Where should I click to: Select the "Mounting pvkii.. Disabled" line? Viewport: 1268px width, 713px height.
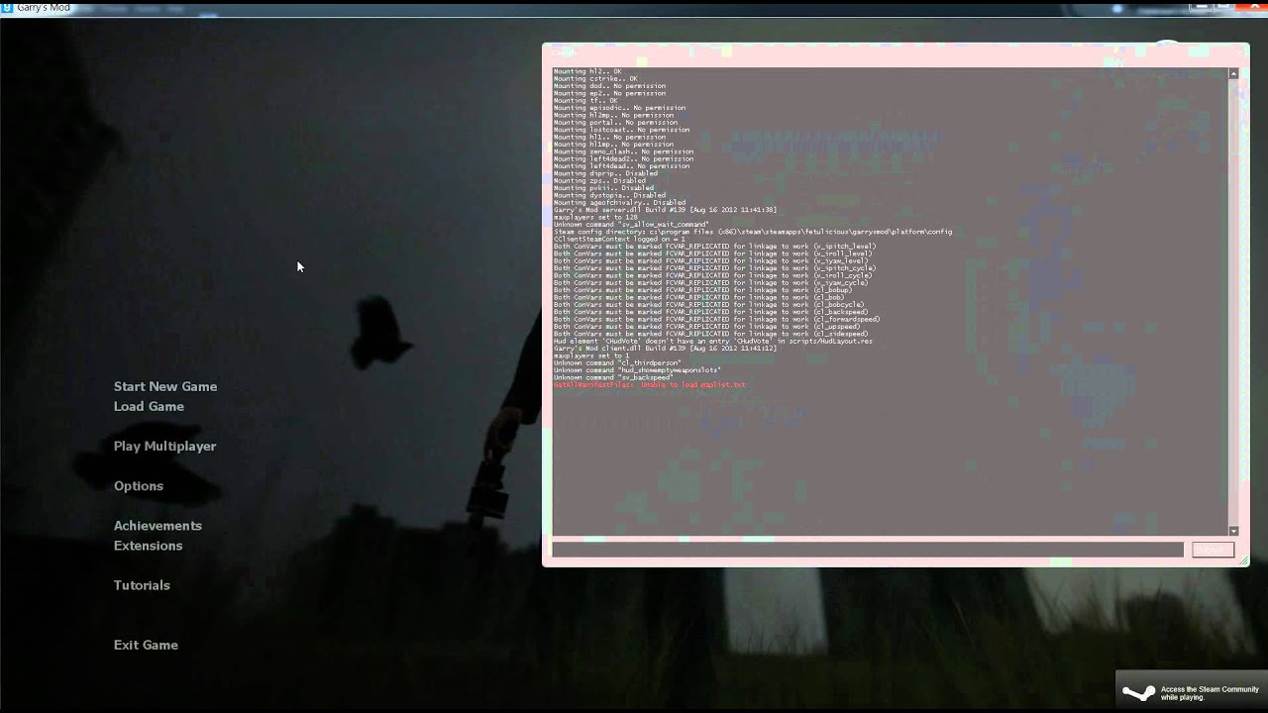pyautogui.click(x=603, y=188)
